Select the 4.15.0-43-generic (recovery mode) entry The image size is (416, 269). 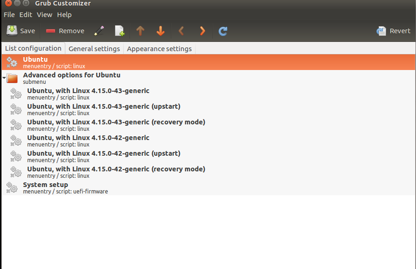208,125
